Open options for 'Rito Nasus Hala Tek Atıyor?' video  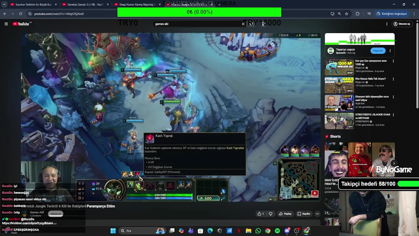coord(393,79)
